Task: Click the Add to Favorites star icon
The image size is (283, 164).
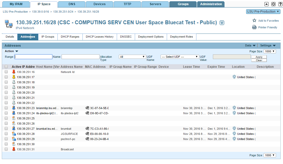Action: (254, 21)
